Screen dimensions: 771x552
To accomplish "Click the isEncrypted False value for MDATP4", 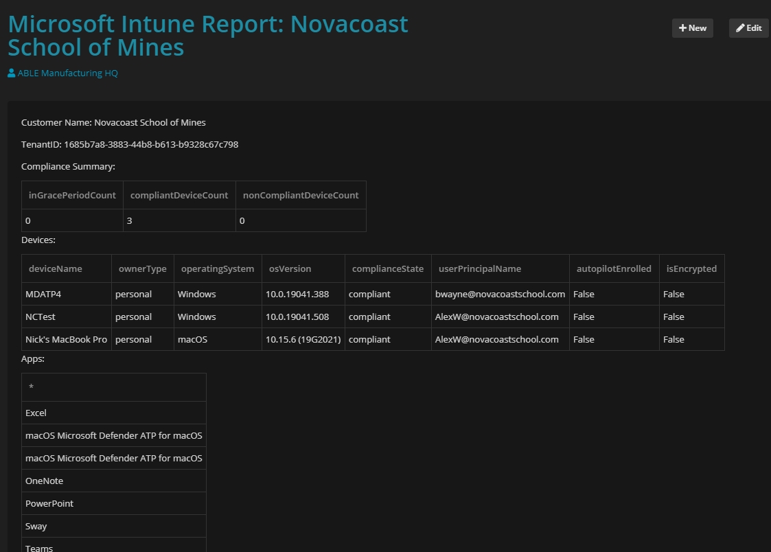I will point(692,294).
